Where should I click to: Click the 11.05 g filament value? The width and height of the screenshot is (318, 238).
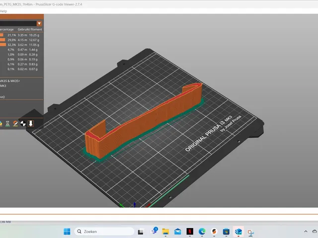click(34, 45)
